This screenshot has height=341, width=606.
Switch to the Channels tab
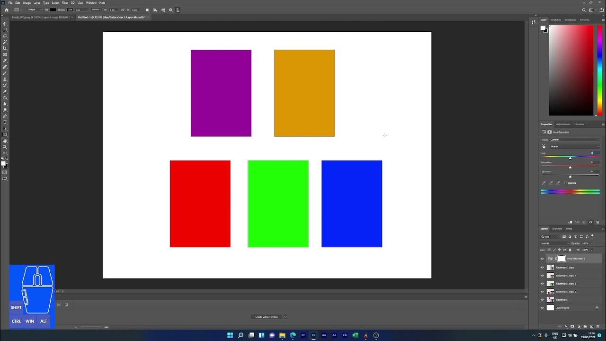pyautogui.click(x=557, y=229)
